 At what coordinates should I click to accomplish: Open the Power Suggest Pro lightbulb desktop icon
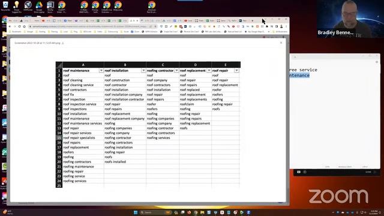click(x=16, y=7)
